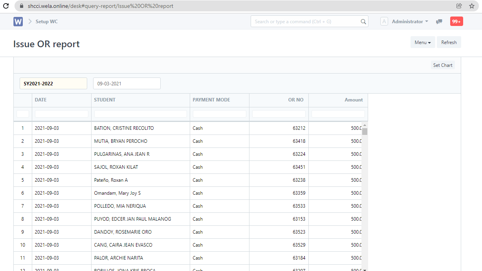Click the Set Chart button
Image resolution: width=482 pixels, height=271 pixels.
[x=443, y=65]
